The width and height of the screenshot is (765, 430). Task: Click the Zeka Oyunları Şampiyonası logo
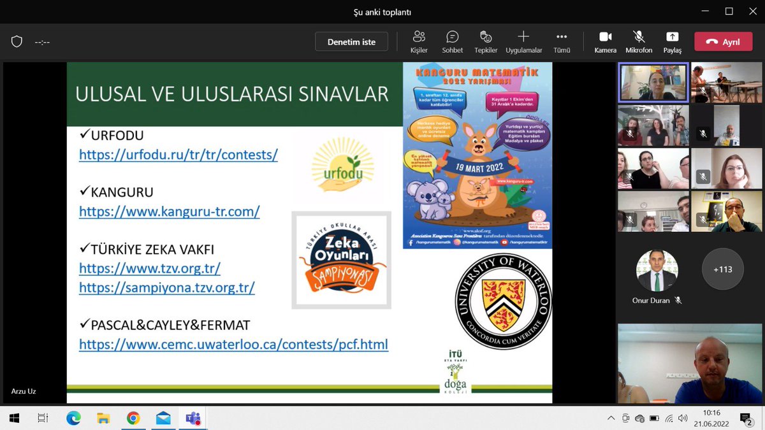pos(341,260)
